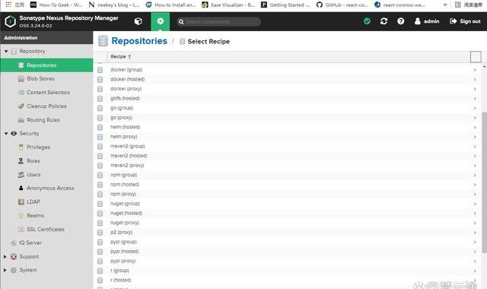Sort by the Recipe column header
The image size is (487, 289).
(x=121, y=56)
